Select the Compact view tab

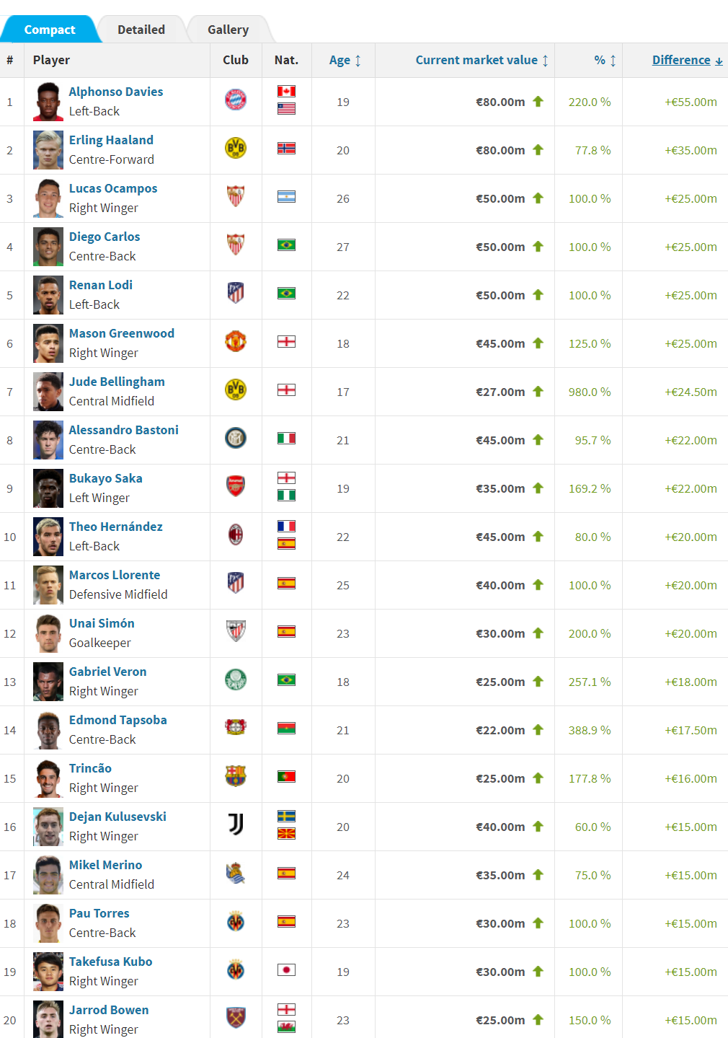pyautogui.click(x=50, y=30)
